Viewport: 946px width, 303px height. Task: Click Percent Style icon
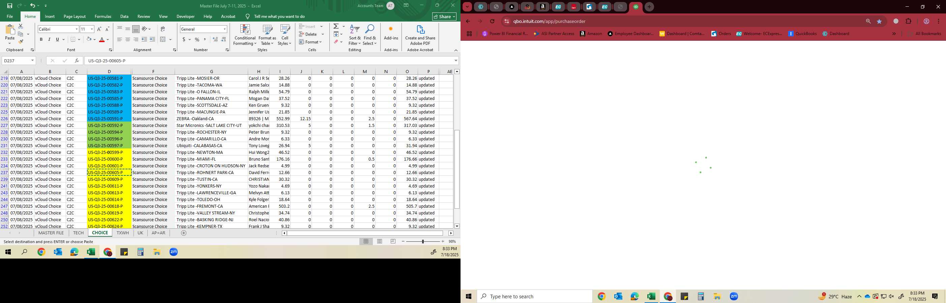[197, 40]
